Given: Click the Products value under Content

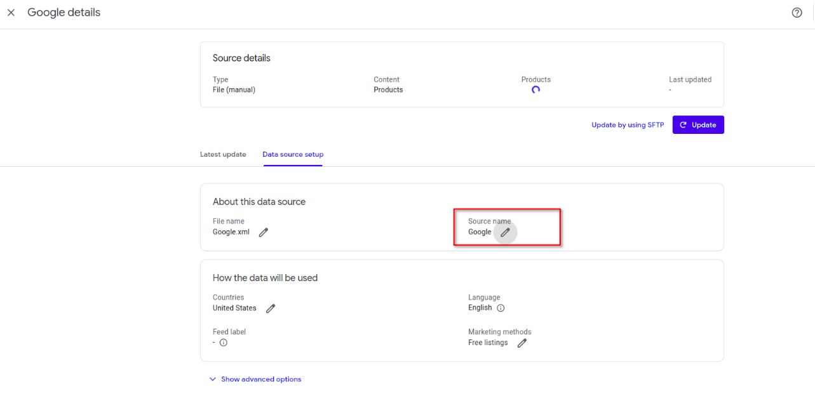Looking at the screenshot, I should 388,89.
